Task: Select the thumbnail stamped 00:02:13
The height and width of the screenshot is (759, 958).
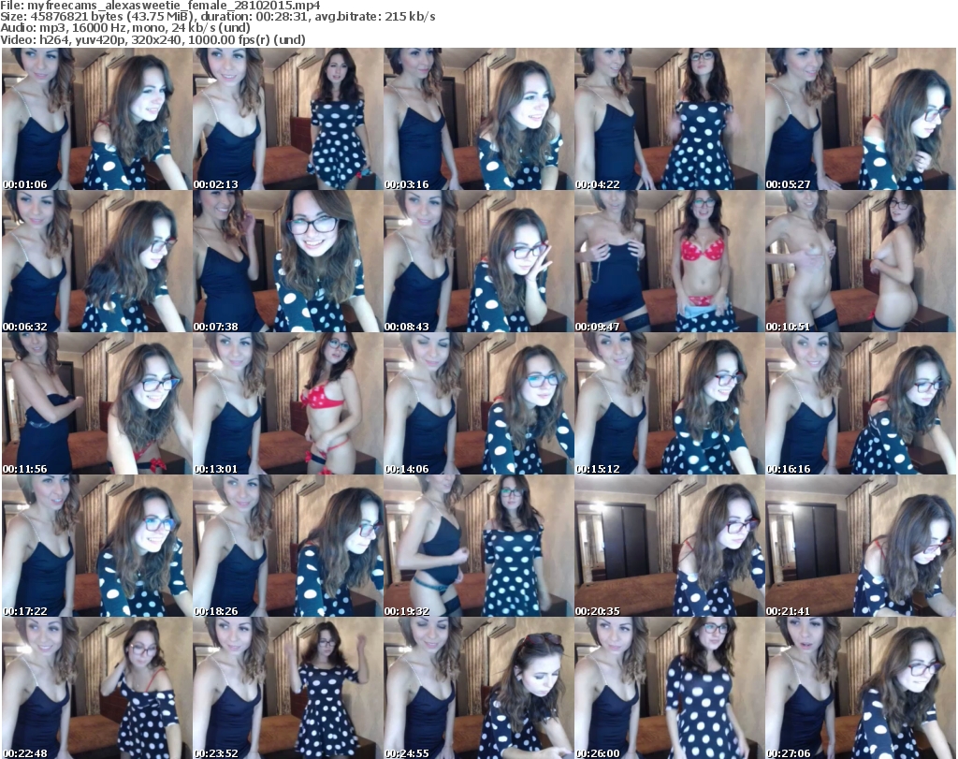Action: click(288, 119)
